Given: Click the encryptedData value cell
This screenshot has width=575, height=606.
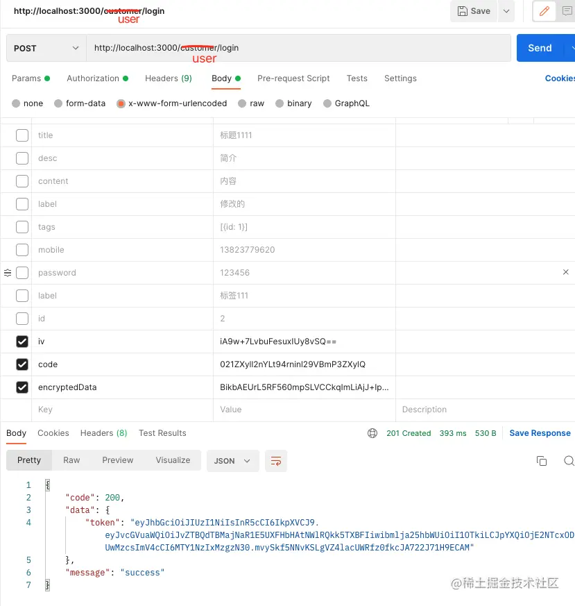Looking at the screenshot, I should coord(304,387).
